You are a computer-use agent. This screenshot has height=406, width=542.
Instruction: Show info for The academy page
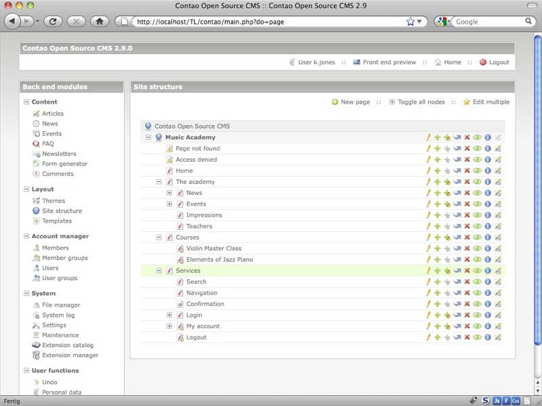click(488, 181)
